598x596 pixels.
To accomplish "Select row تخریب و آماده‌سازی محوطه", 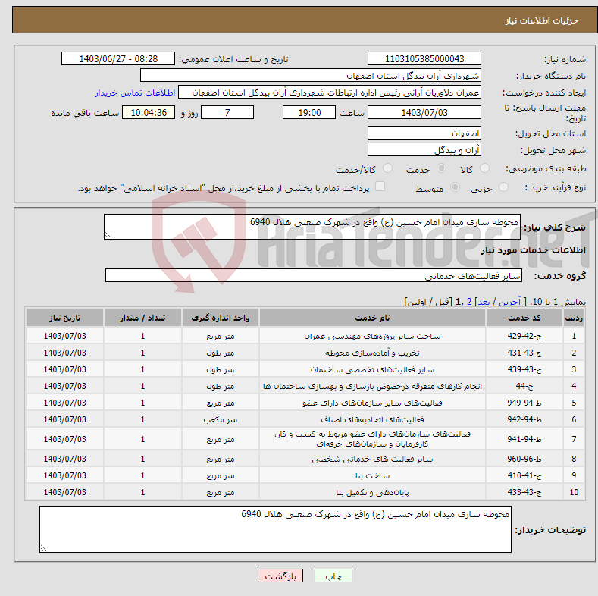I will 305,353.
